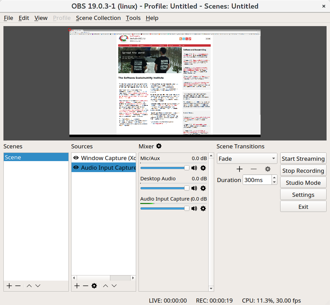The width and height of the screenshot is (330, 305).
Task: Open advanced settings for Mic/Aux gear icon
Action: [203, 168]
